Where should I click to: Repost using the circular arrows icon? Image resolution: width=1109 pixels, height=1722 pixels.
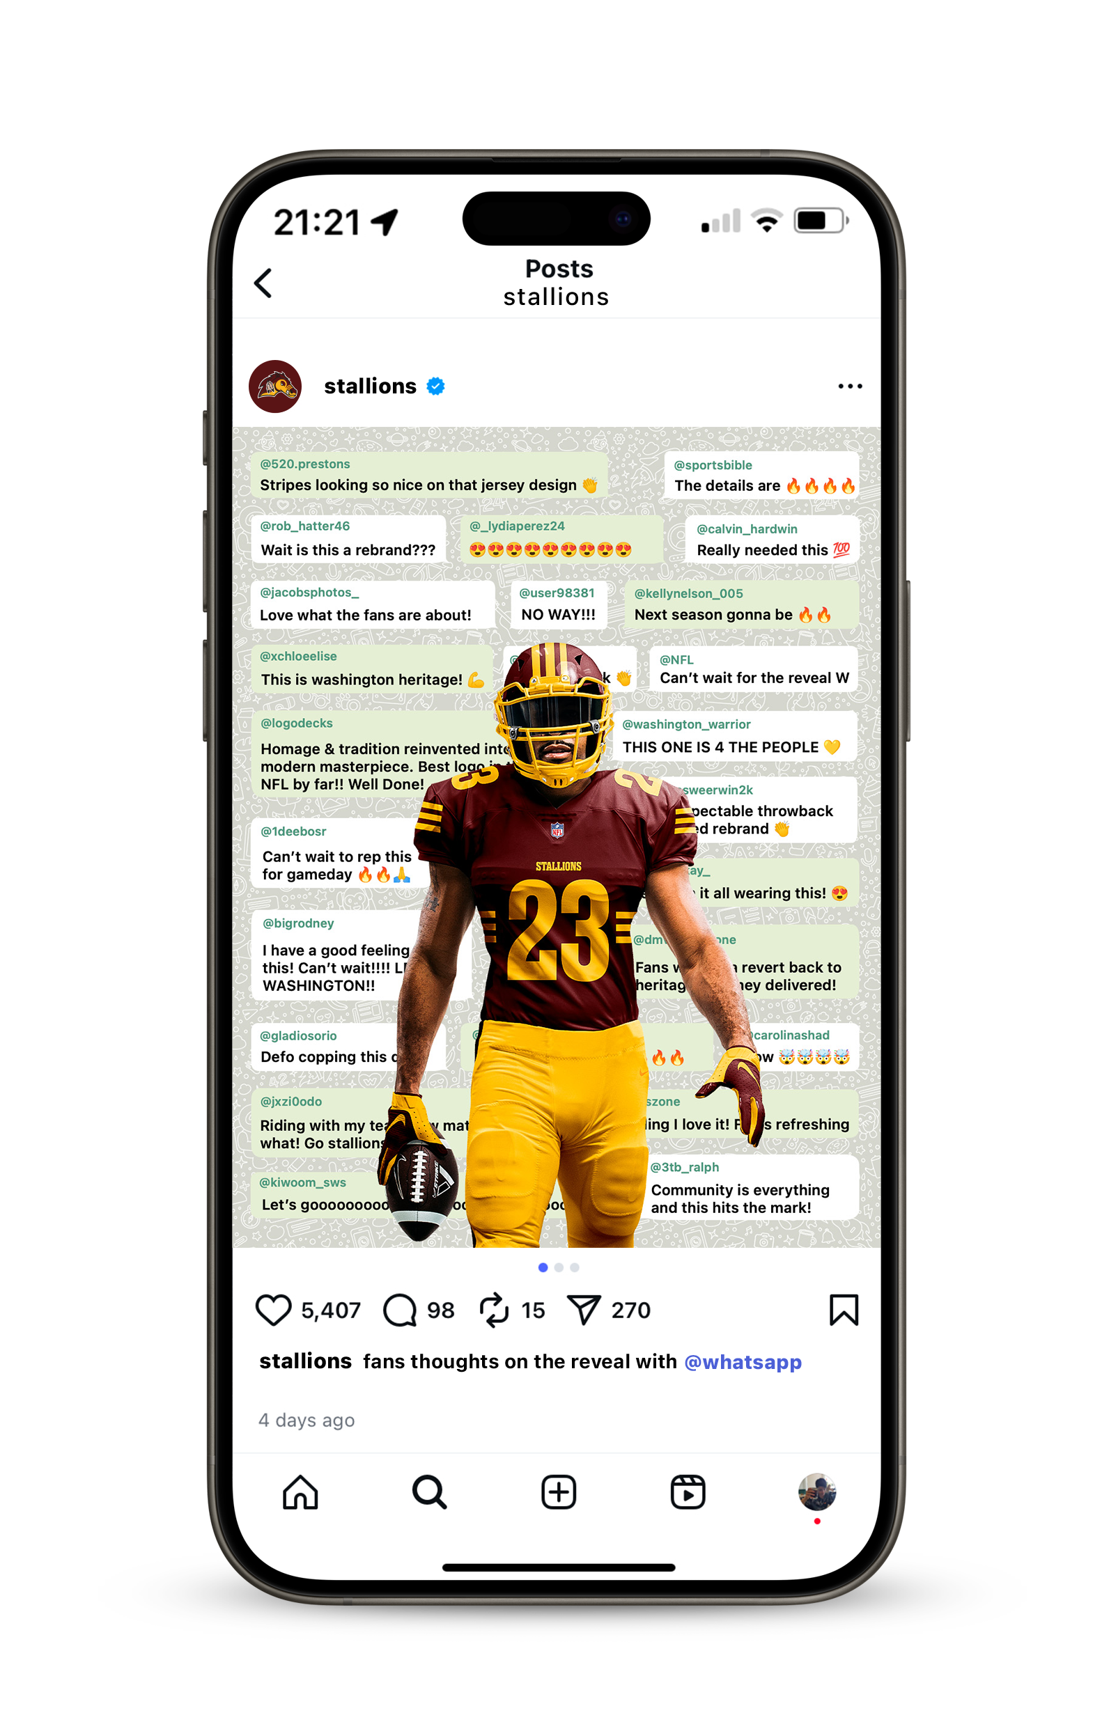click(x=494, y=1310)
